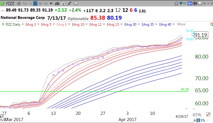Click the purple dots icon in data row

click(x=3, y=11)
